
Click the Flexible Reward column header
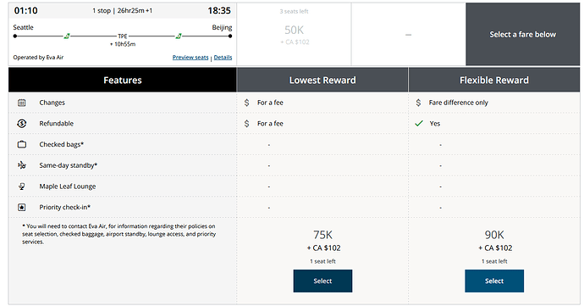coord(494,81)
